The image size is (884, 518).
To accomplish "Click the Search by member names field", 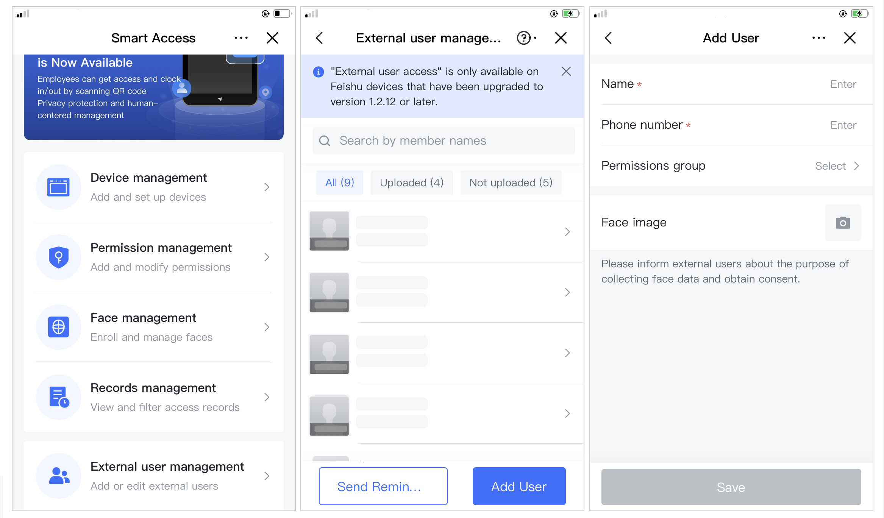I will pos(444,140).
